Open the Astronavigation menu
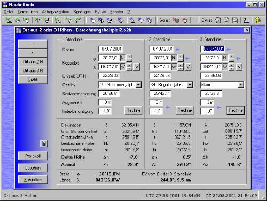Image resolution: width=267 pixels, height=201 pixels. (56, 12)
